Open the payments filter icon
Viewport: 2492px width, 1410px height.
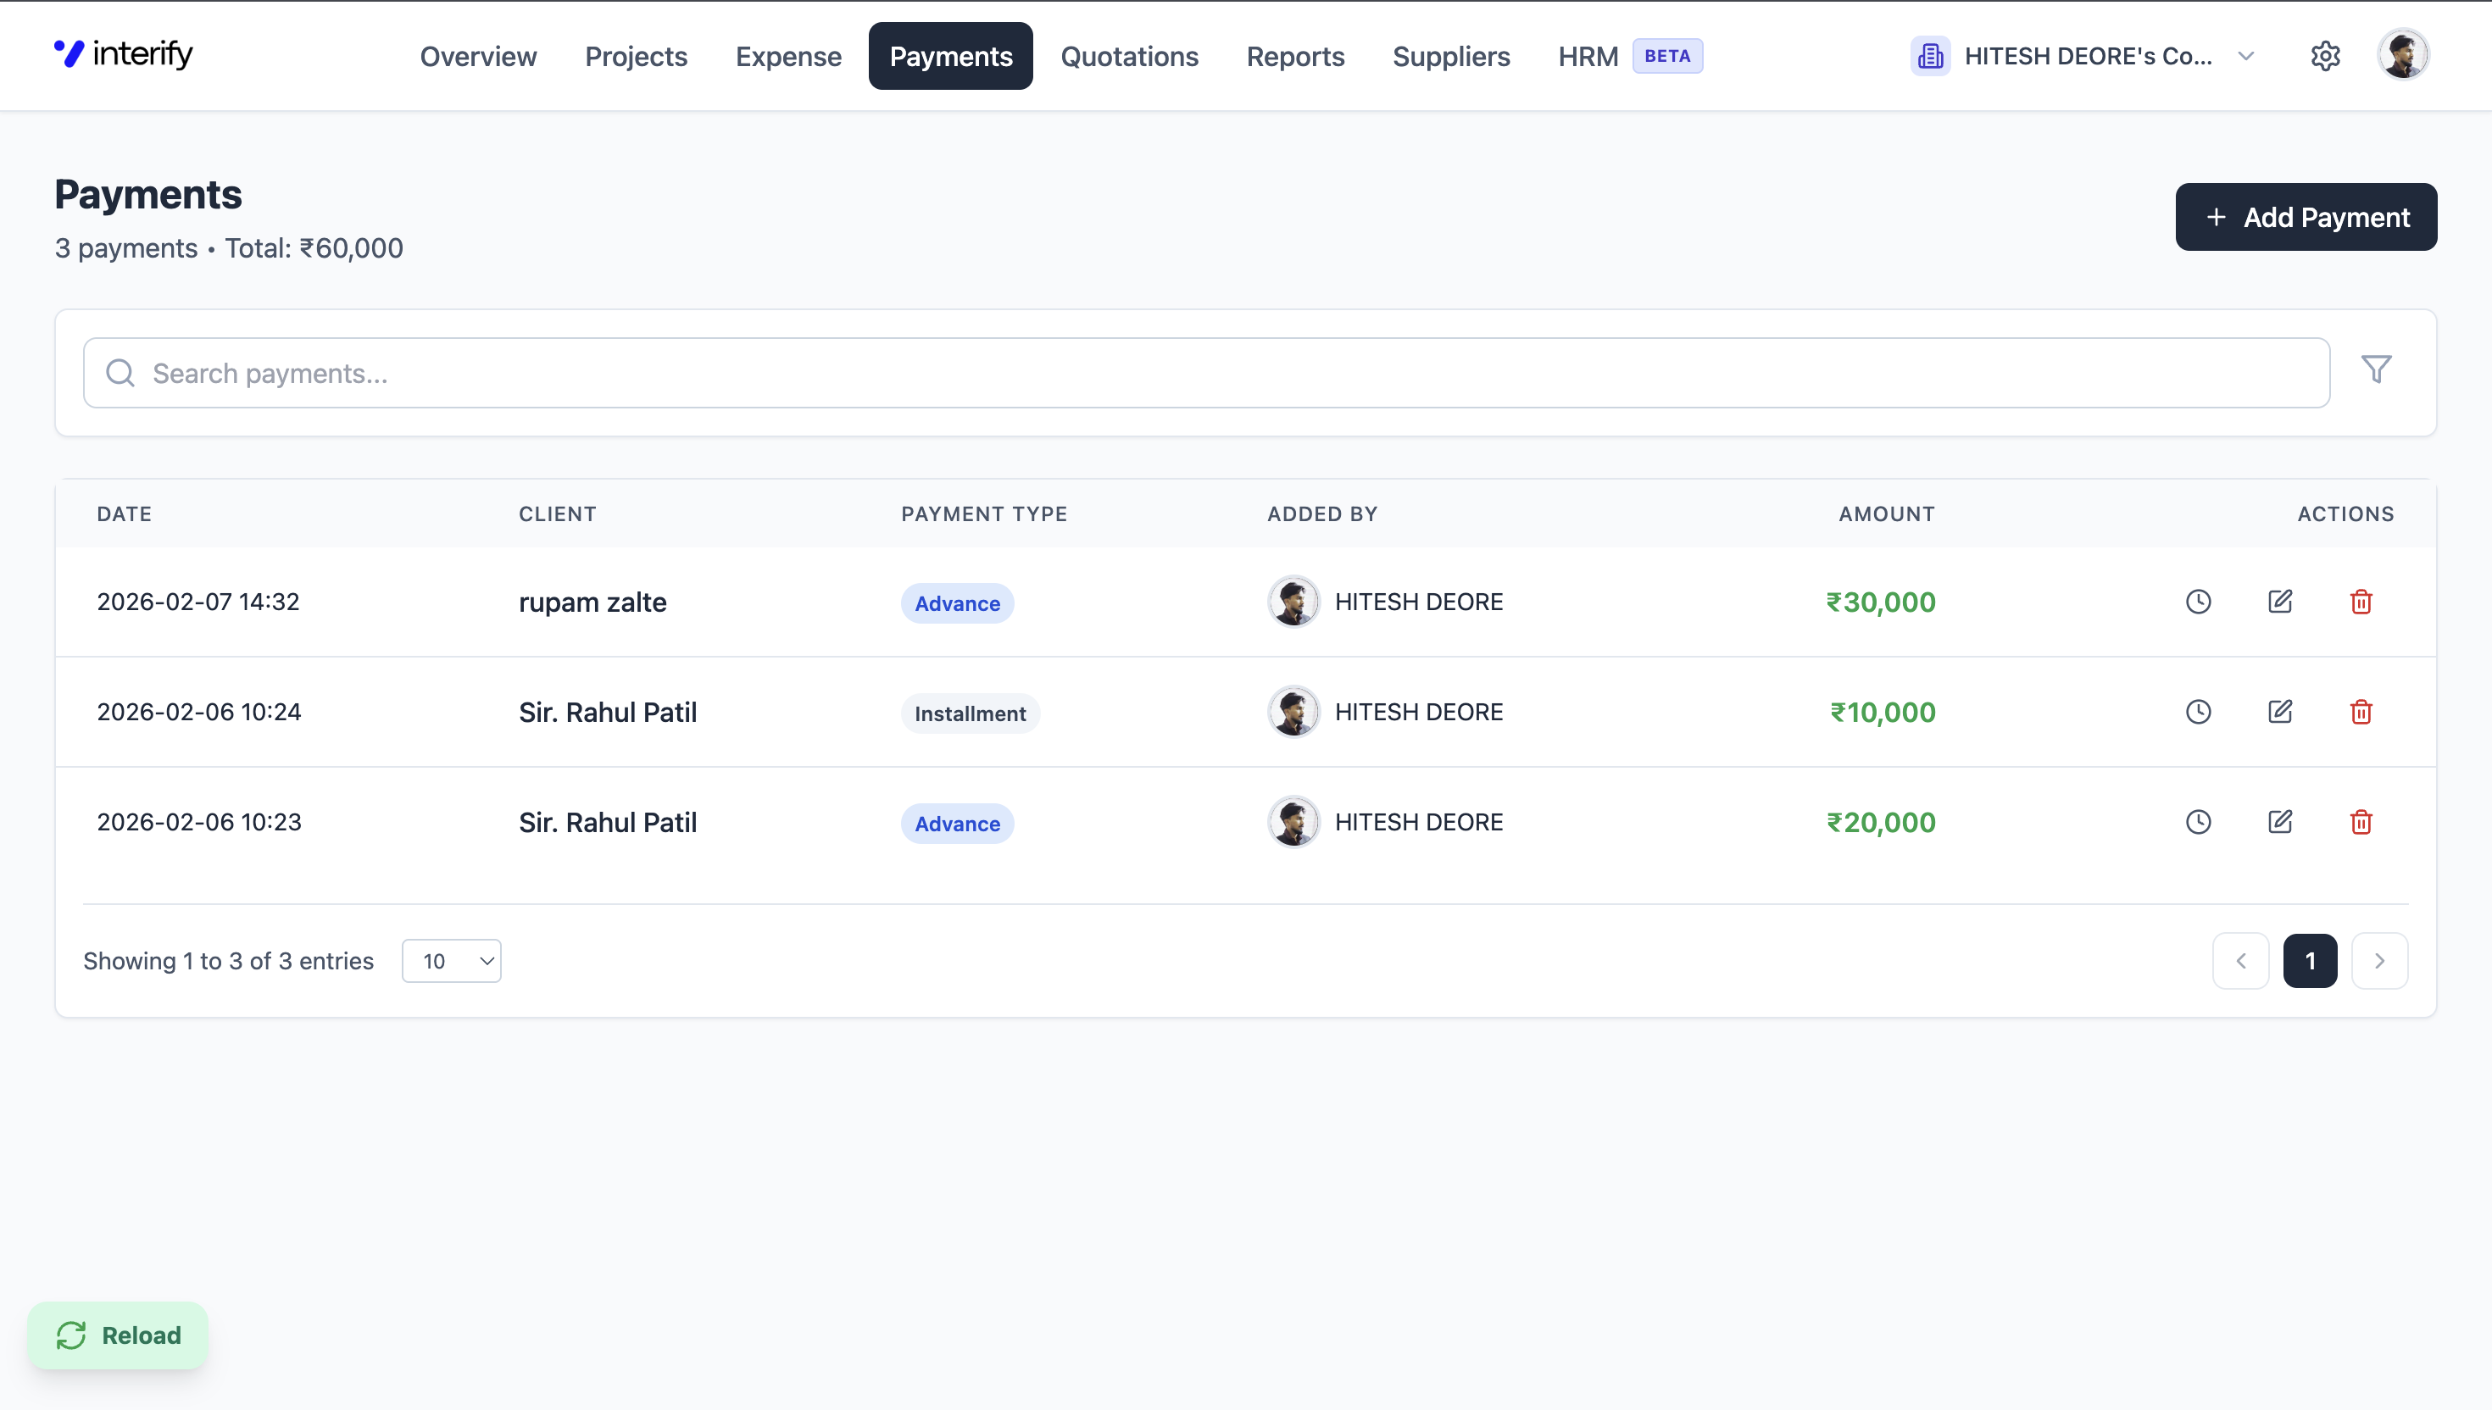(x=2376, y=369)
